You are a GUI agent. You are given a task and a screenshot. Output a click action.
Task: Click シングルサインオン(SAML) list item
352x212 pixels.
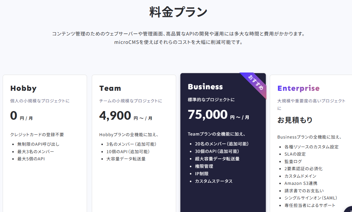point(311,198)
